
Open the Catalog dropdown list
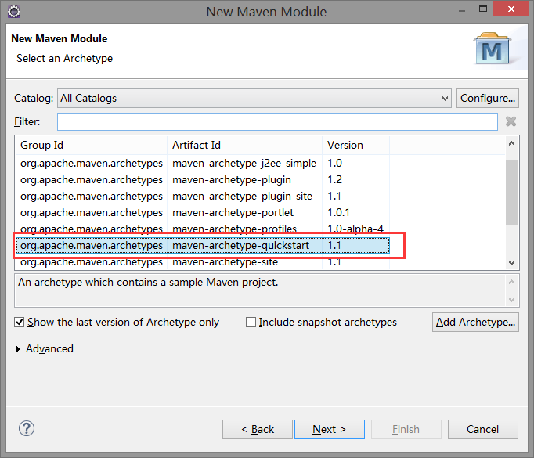click(254, 99)
